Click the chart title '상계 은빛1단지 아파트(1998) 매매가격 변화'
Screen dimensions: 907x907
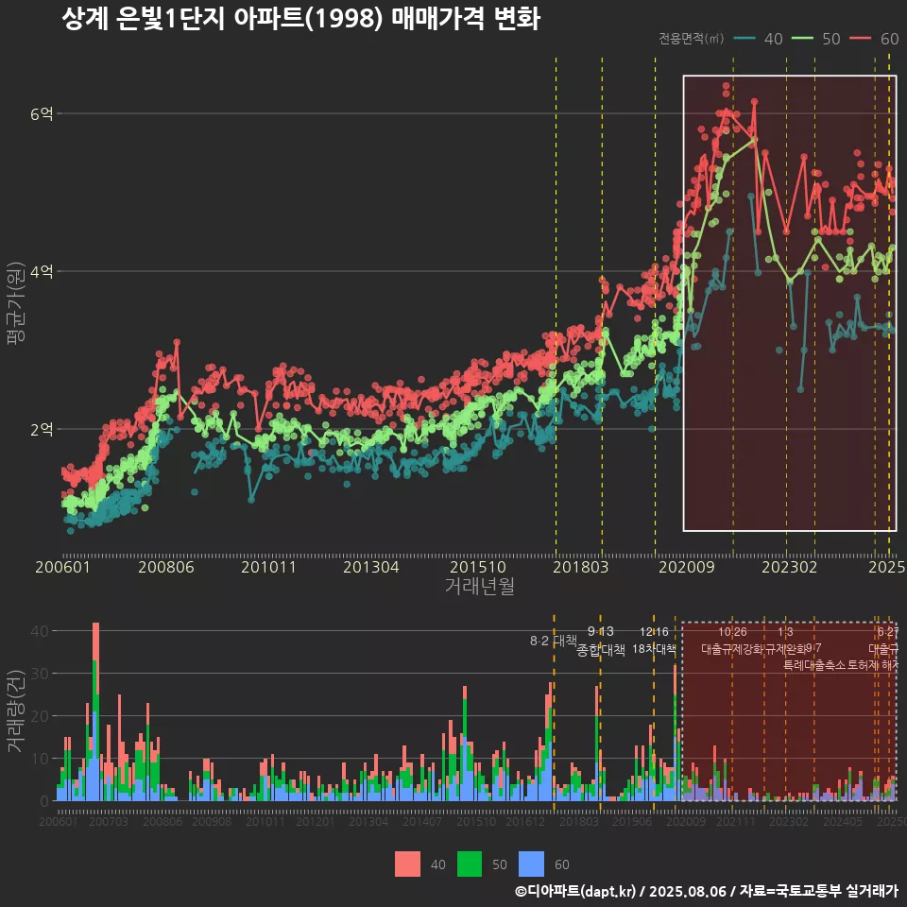(300, 18)
